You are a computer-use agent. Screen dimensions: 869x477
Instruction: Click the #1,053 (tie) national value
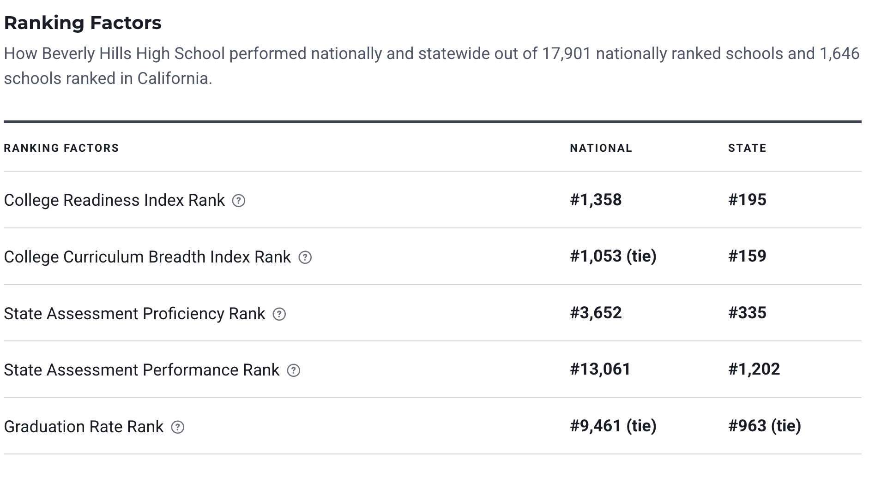[x=613, y=256]
